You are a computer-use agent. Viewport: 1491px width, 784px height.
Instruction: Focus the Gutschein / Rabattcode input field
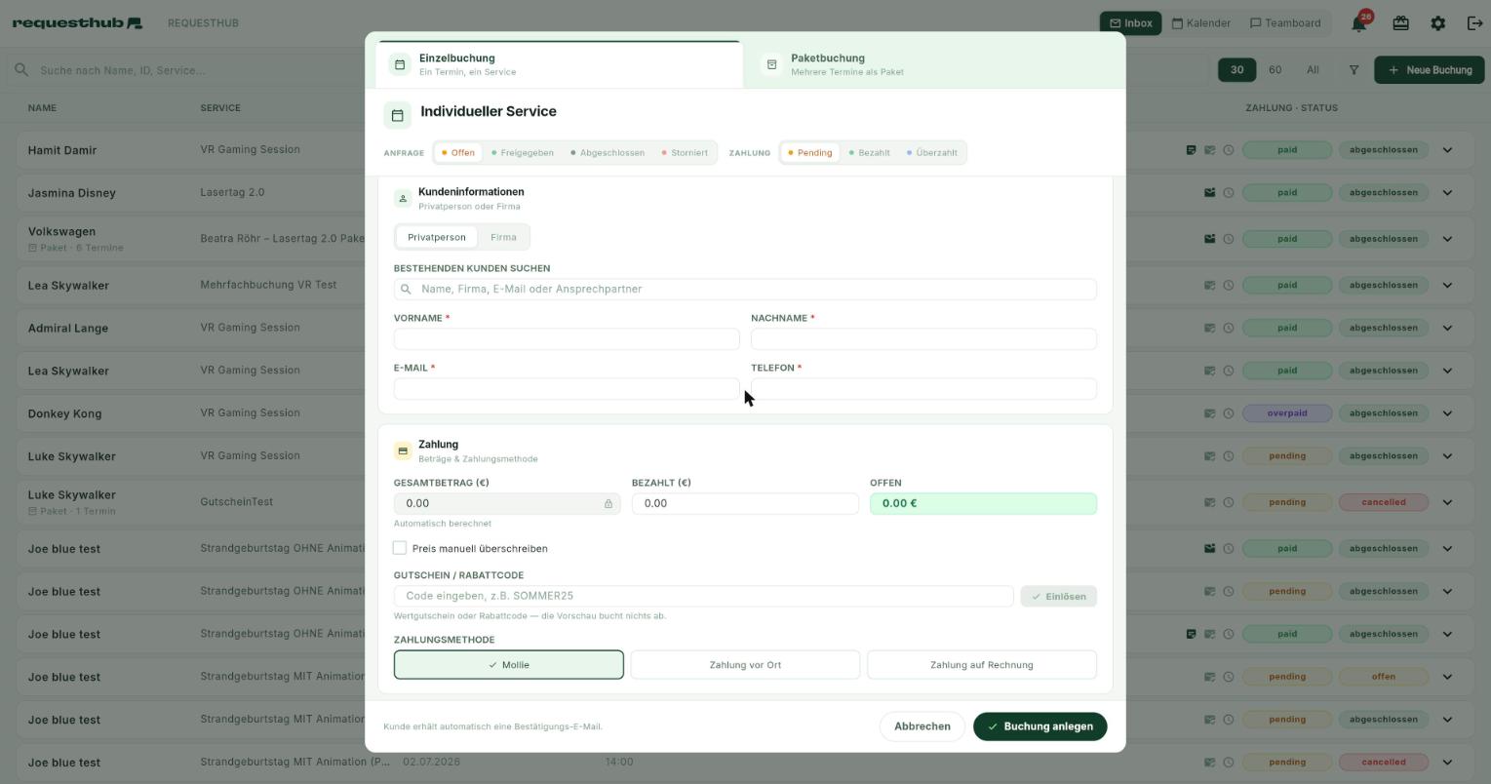(x=703, y=596)
